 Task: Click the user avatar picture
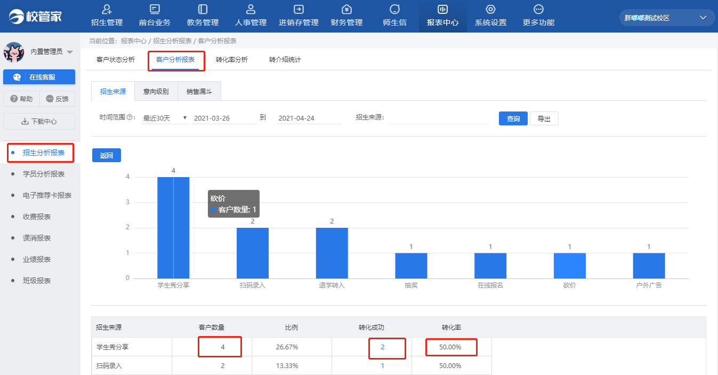14,52
